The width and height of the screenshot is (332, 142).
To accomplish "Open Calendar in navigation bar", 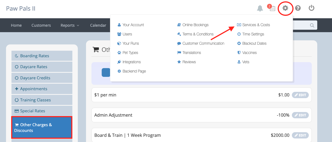I will 98,25.
